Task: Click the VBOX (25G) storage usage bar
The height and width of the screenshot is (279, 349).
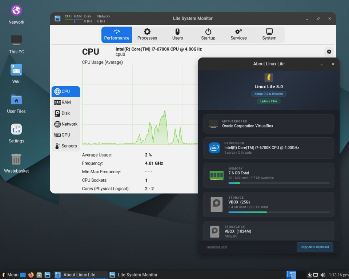Action: click(x=279, y=212)
